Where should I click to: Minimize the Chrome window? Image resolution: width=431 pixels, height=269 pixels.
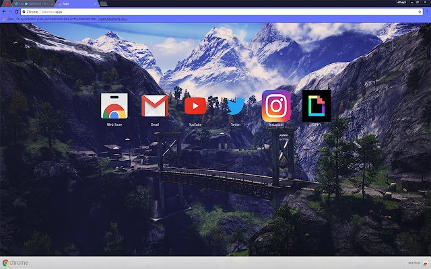point(412,2)
